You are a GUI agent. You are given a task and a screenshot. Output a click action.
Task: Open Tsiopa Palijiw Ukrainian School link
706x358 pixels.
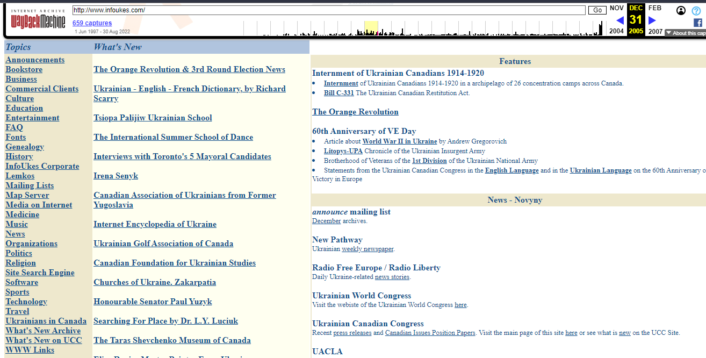(153, 118)
